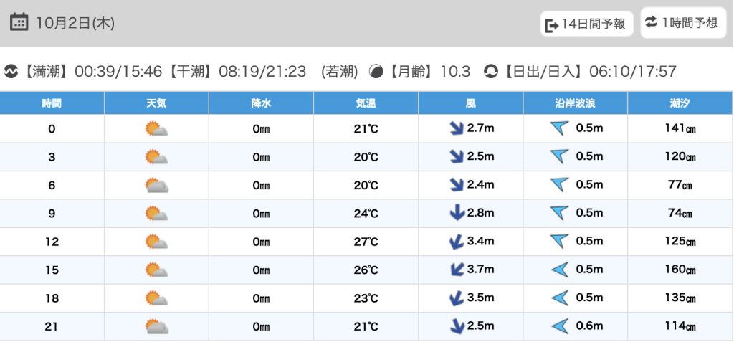Viewport: 734px width, 342px height.
Task: Click the 27℃ temperature cell at 12時
Action: pos(366,242)
